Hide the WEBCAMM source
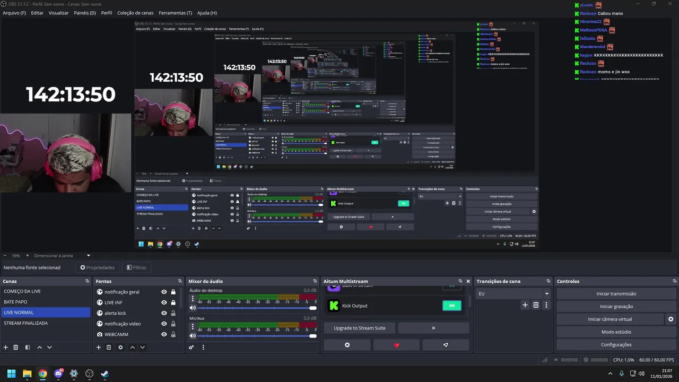The width and height of the screenshot is (679, 382). (164, 334)
